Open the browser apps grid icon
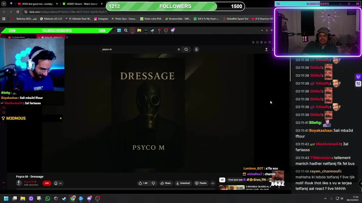The height and width of the screenshot is (203, 362). [4, 19]
